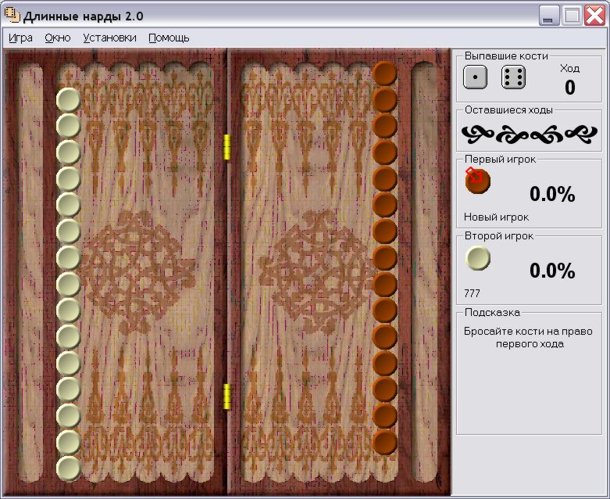
Task: Minimize the Длинные нарды window
Action: click(x=548, y=16)
